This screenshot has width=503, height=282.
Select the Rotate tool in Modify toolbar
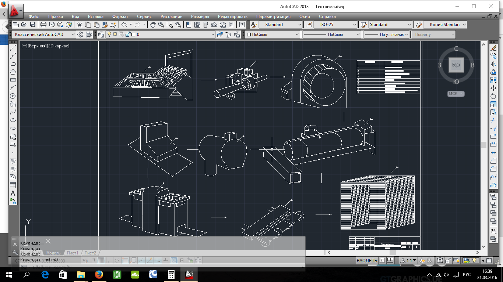493,96
